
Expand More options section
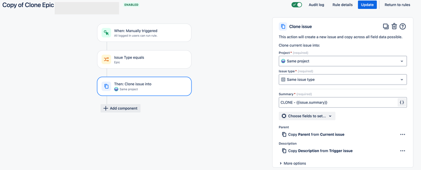pyautogui.click(x=293, y=163)
